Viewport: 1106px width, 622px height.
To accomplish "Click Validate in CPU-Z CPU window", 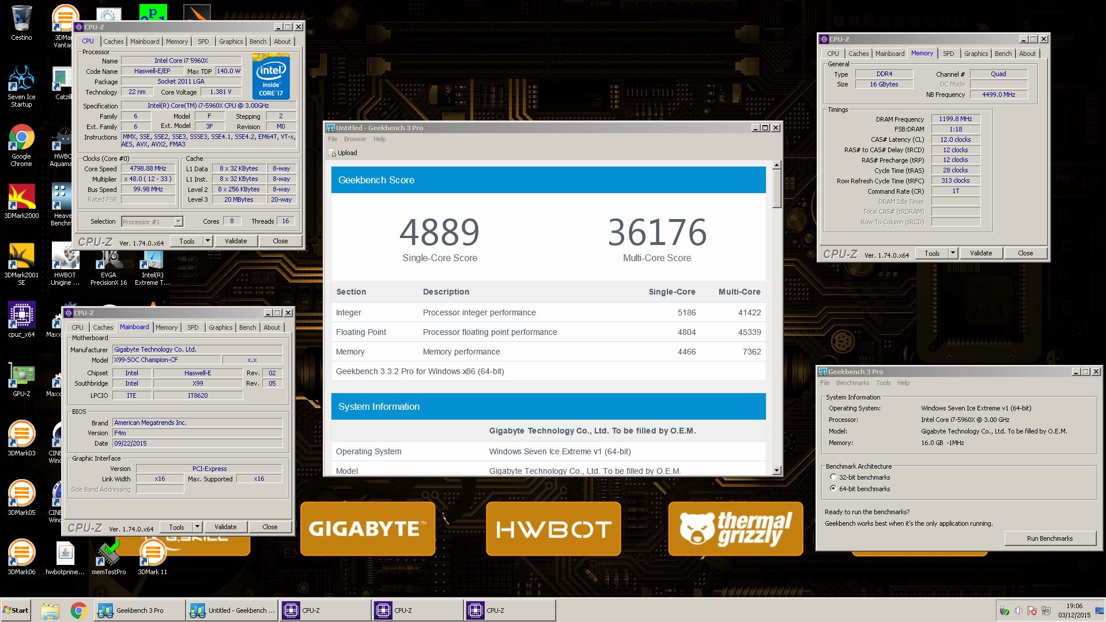I will 236,241.
